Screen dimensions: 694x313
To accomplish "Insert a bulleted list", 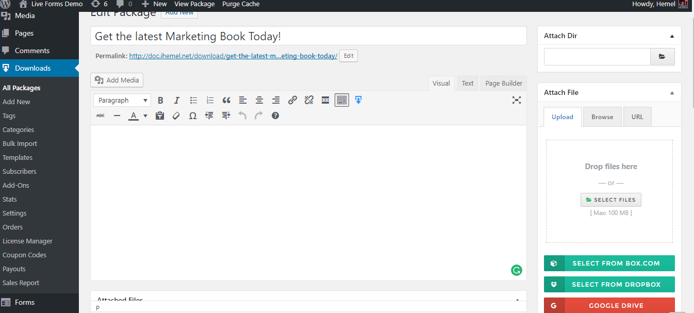I will click(193, 100).
